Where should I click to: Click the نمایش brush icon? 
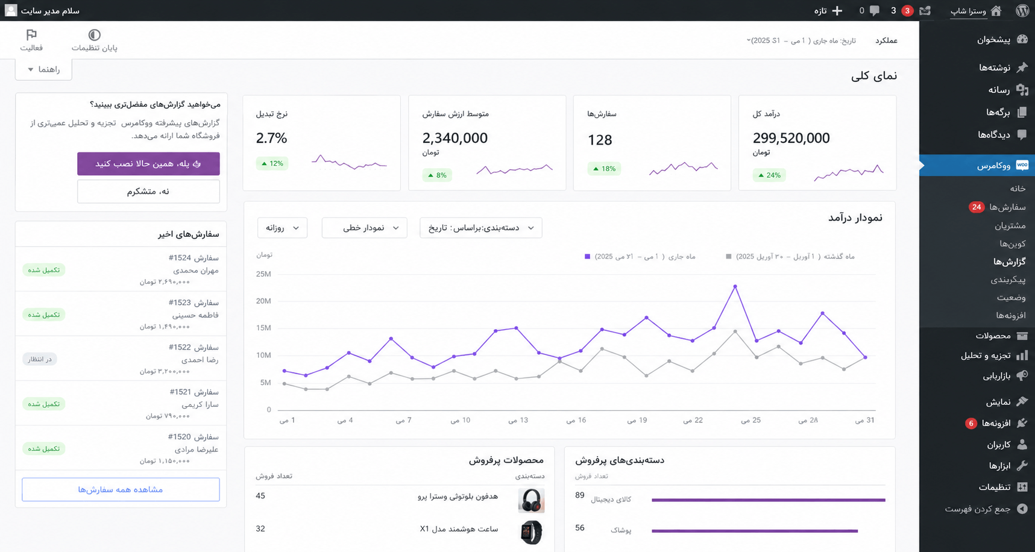pos(1022,401)
